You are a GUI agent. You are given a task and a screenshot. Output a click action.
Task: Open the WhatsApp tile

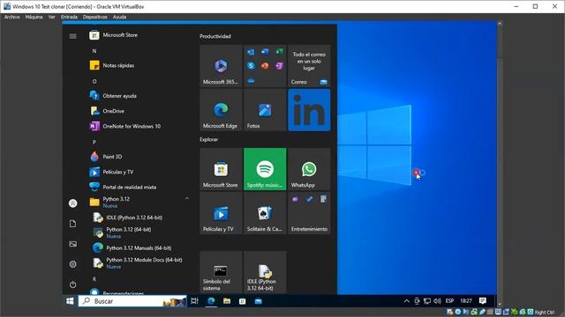point(309,169)
